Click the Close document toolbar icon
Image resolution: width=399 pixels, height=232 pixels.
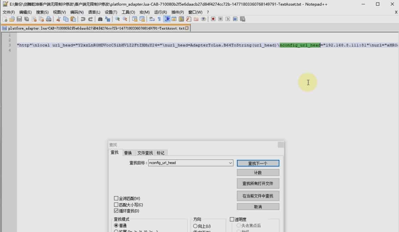34,19
